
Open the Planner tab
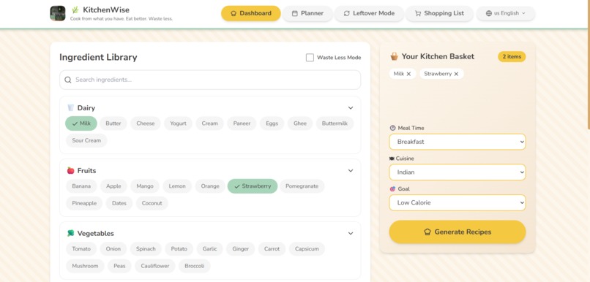[x=307, y=13]
